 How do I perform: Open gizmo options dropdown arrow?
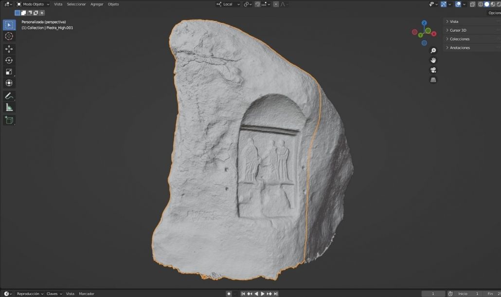449,4
